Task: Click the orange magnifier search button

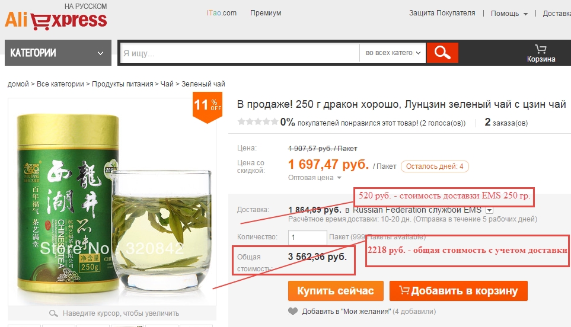Action: point(442,53)
